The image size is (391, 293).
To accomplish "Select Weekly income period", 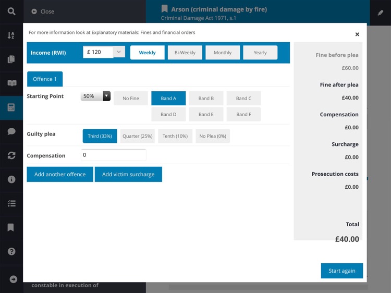I will (147, 53).
